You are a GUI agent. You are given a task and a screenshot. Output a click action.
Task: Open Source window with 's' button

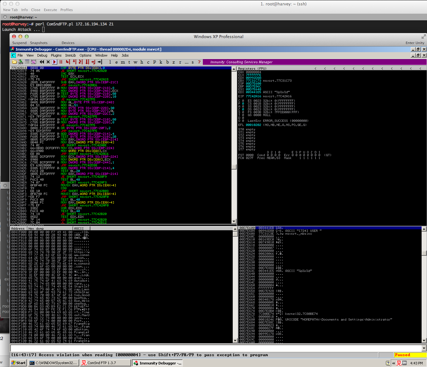click(193, 62)
